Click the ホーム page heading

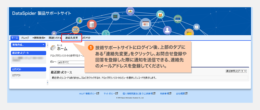click(62, 49)
